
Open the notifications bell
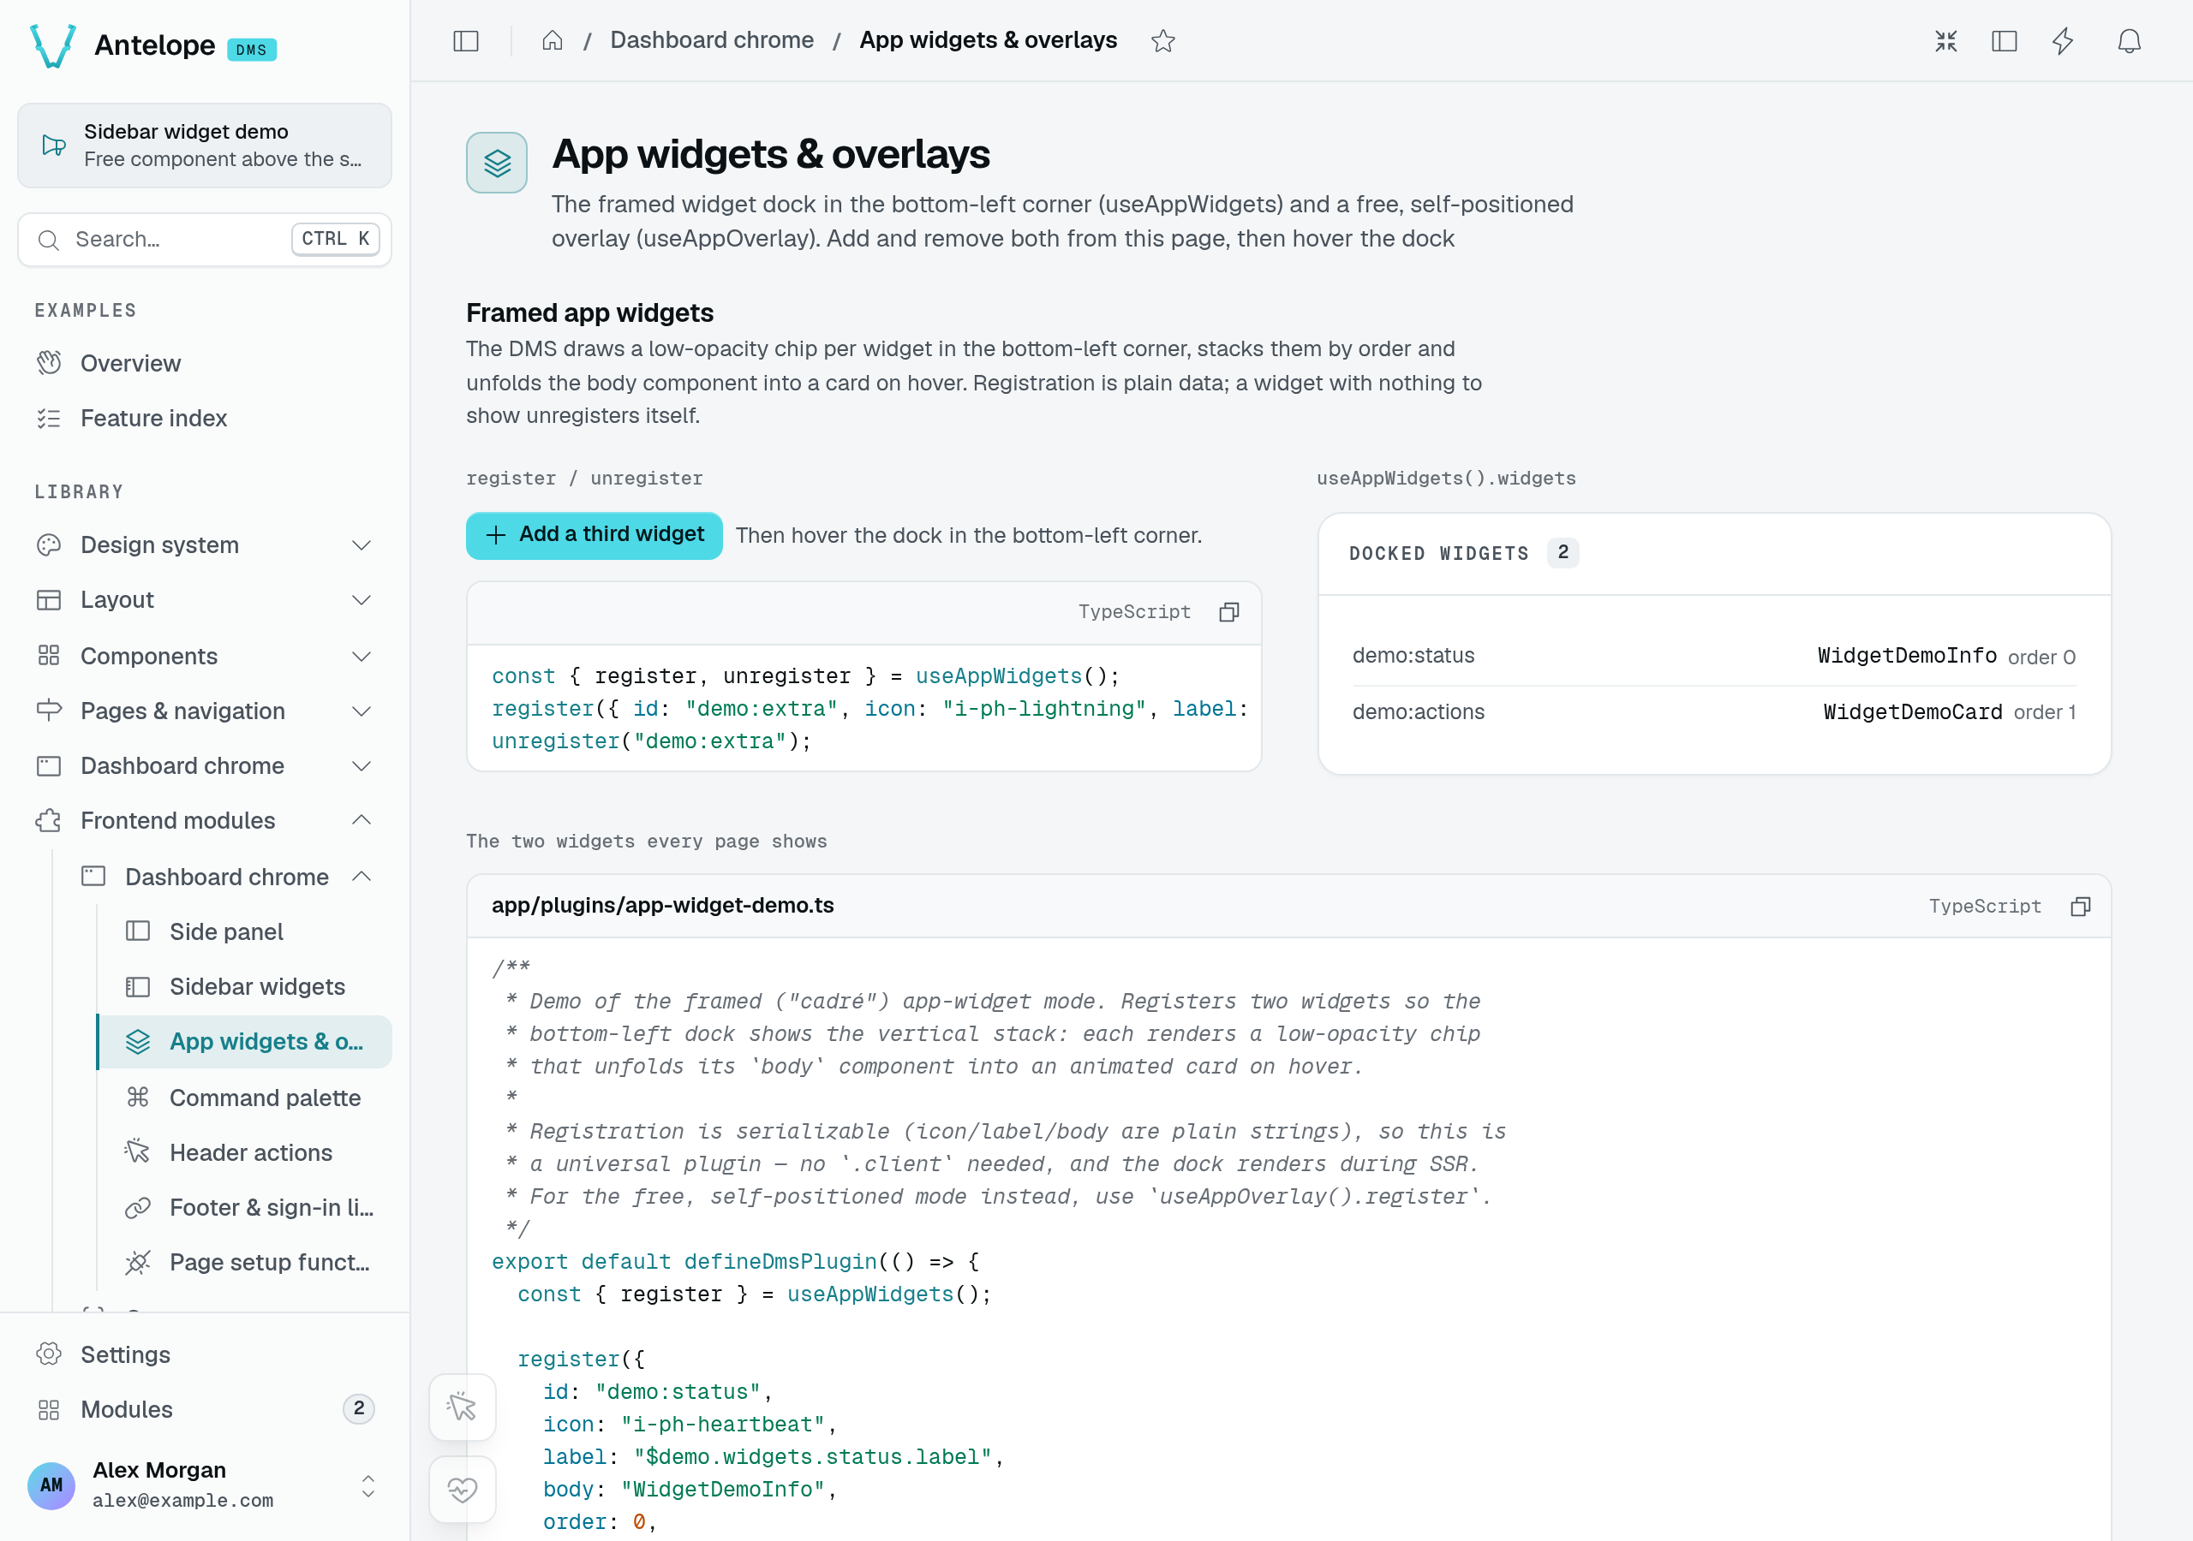coord(2129,41)
